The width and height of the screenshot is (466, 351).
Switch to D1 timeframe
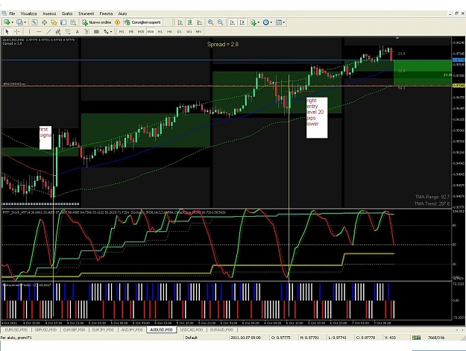pyautogui.click(x=179, y=31)
